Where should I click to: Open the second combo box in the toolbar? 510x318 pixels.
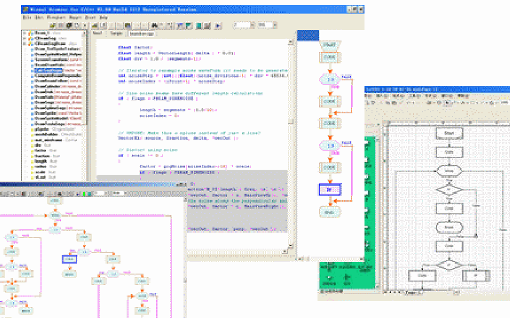tap(275, 25)
